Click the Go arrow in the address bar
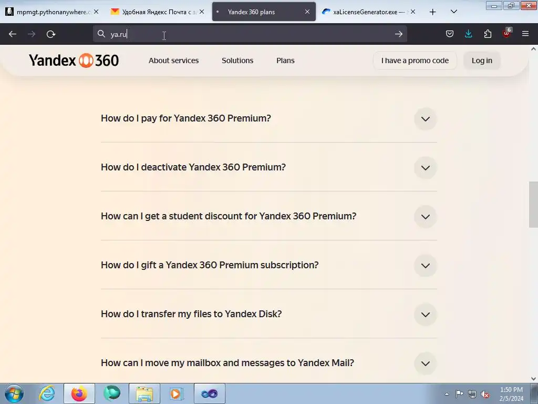The width and height of the screenshot is (538, 404). pyautogui.click(x=398, y=34)
